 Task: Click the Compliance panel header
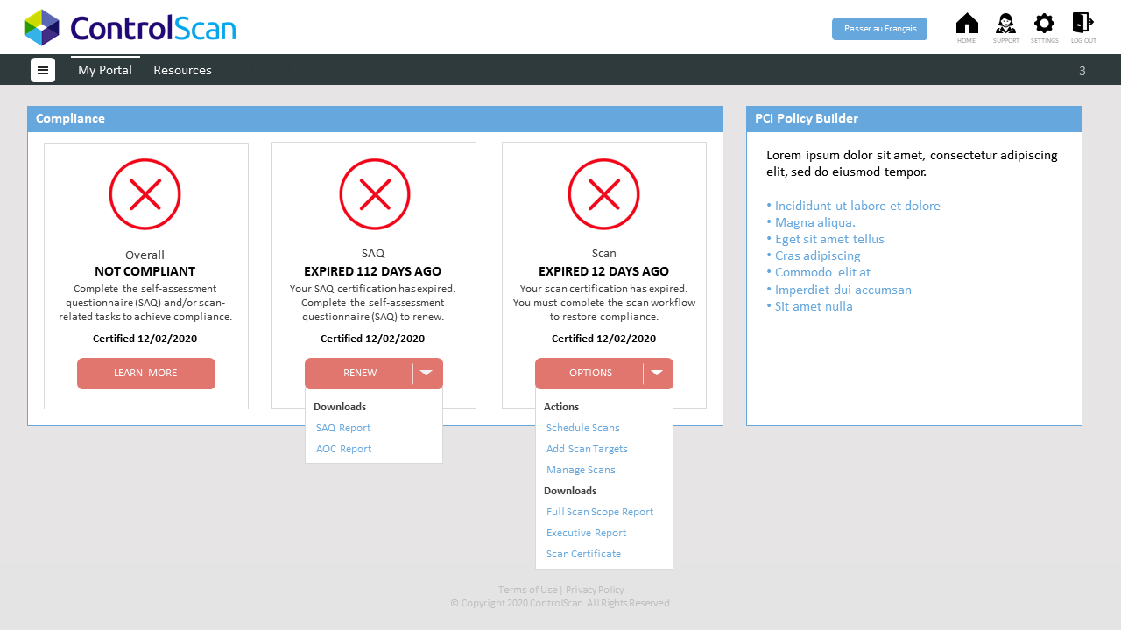tap(375, 119)
